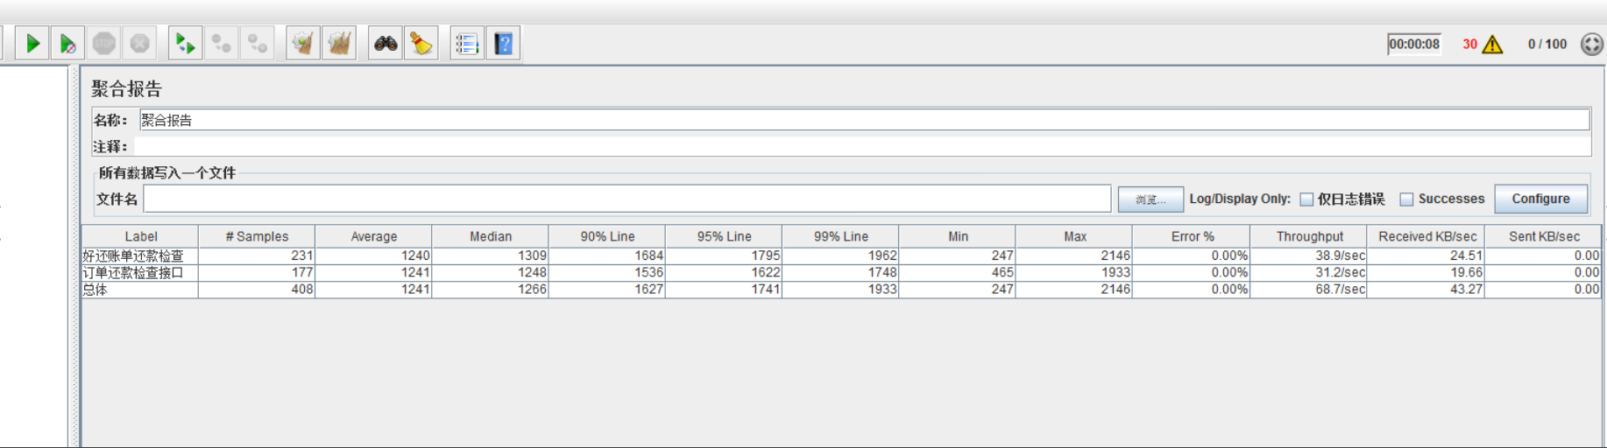Click the Throughput cell showing 38.9/sec

(1309, 255)
